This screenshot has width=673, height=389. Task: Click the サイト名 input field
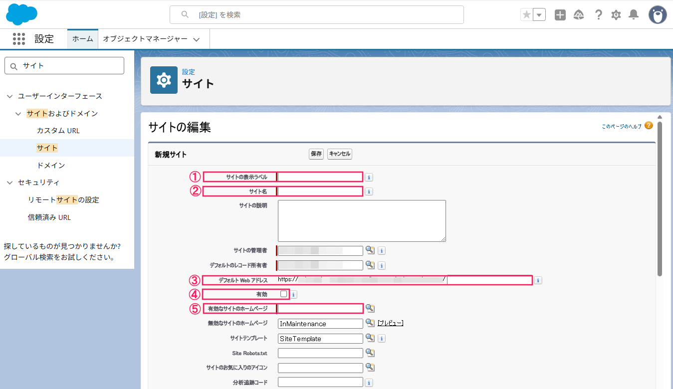[320, 191]
